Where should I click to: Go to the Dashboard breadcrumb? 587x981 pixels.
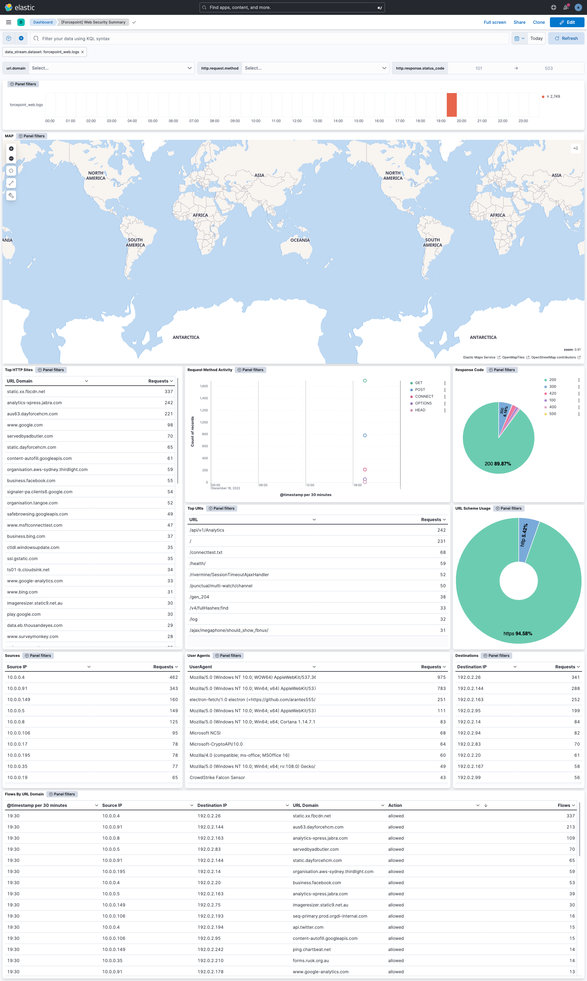click(43, 22)
